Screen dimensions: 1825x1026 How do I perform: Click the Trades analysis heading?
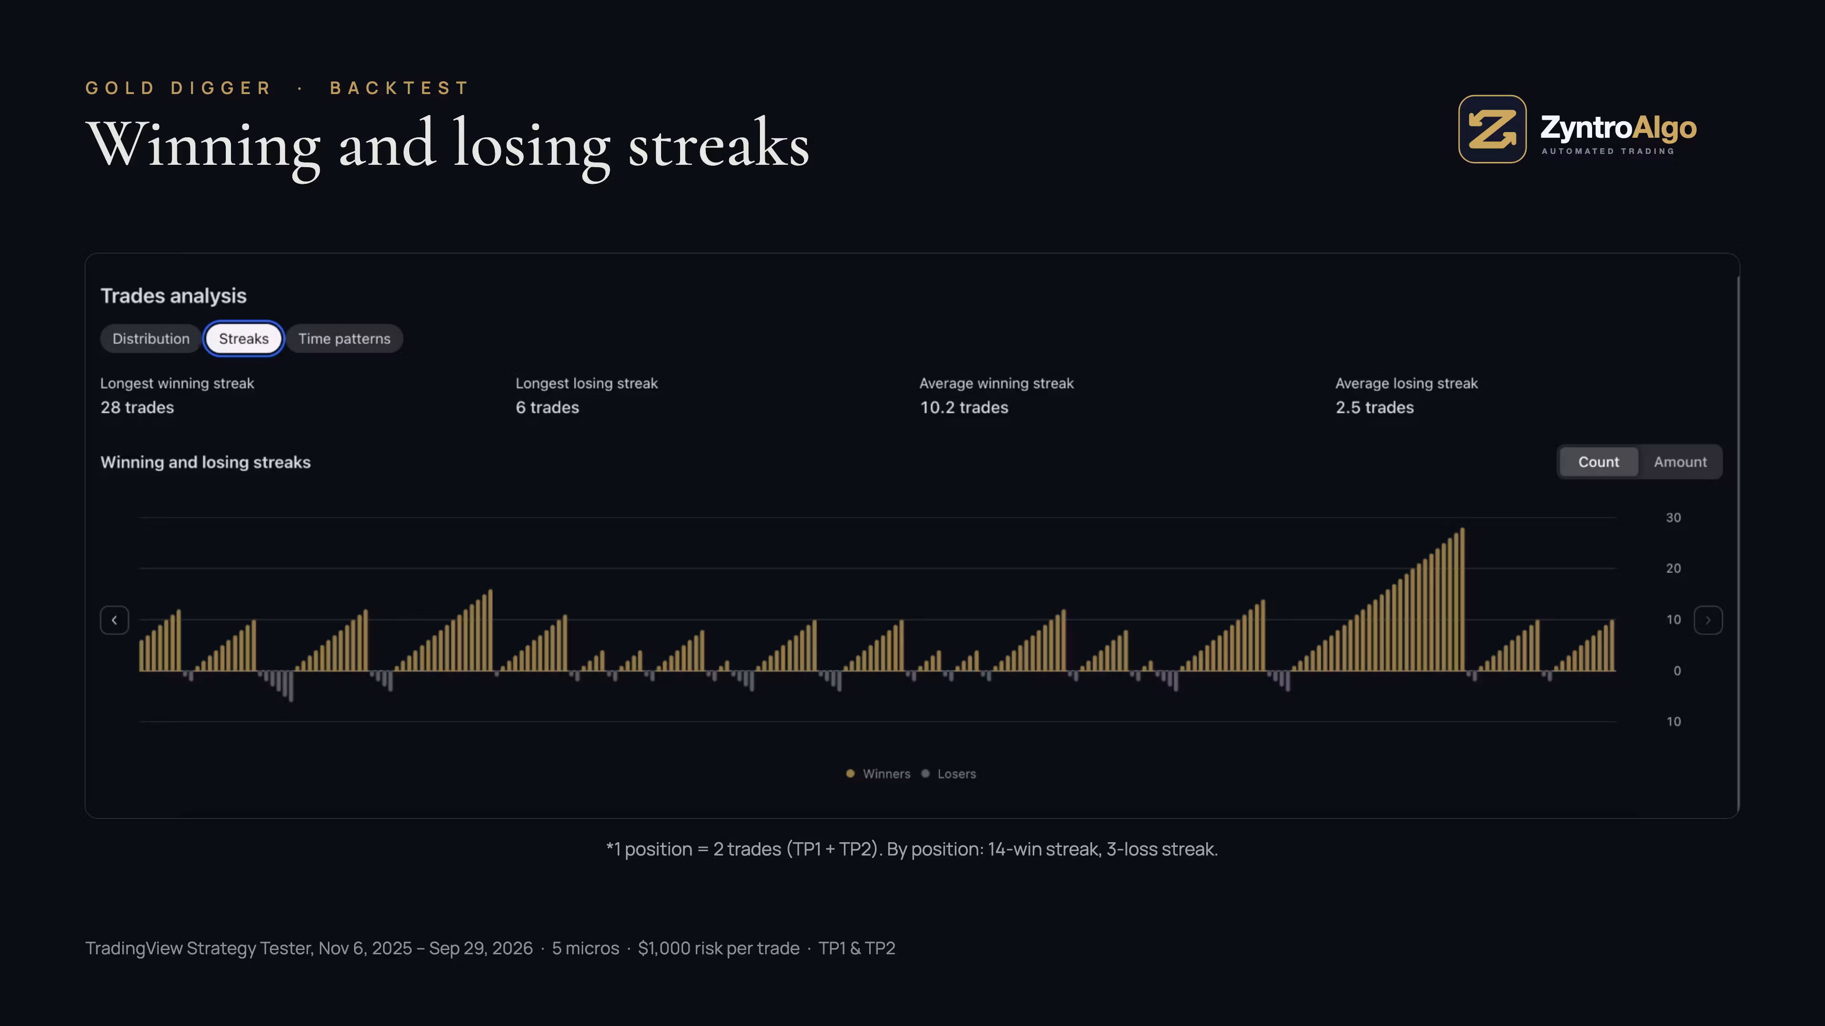click(173, 296)
